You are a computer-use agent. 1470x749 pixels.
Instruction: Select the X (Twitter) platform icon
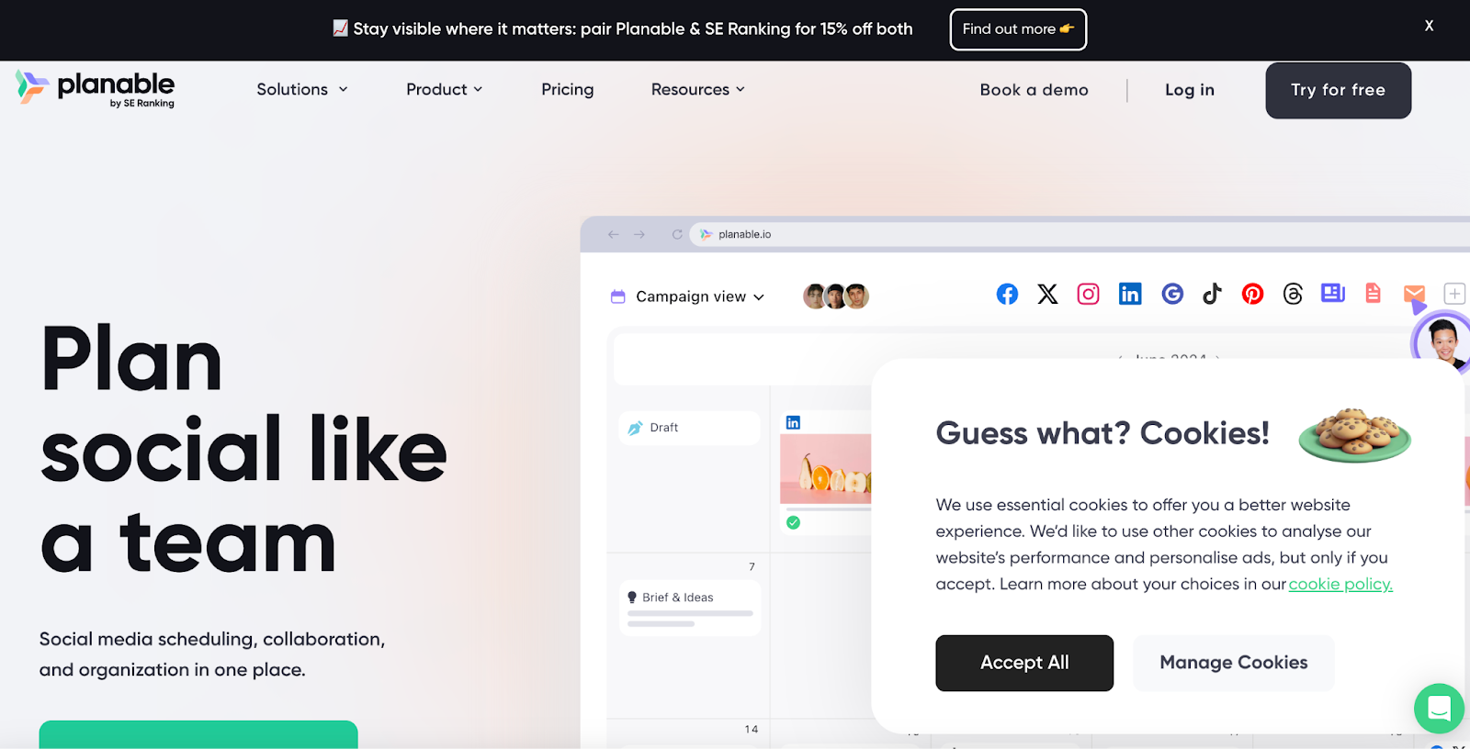1047,294
